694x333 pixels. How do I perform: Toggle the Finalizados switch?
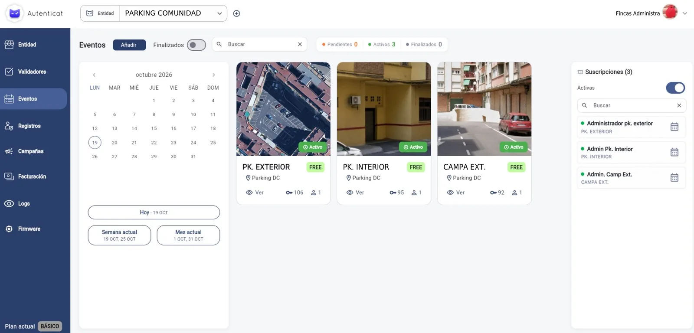[x=196, y=45]
